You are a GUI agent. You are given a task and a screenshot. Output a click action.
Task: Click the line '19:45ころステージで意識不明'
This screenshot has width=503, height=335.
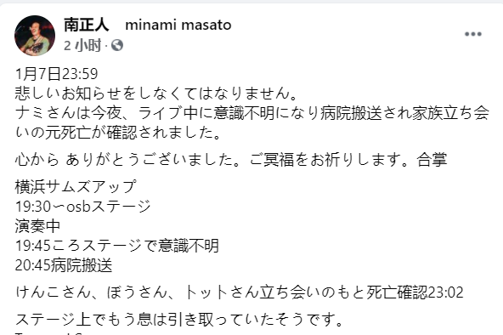(x=117, y=246)
